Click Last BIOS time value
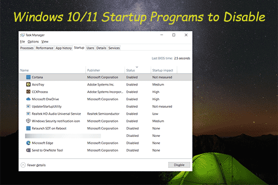 click(182, 58)
